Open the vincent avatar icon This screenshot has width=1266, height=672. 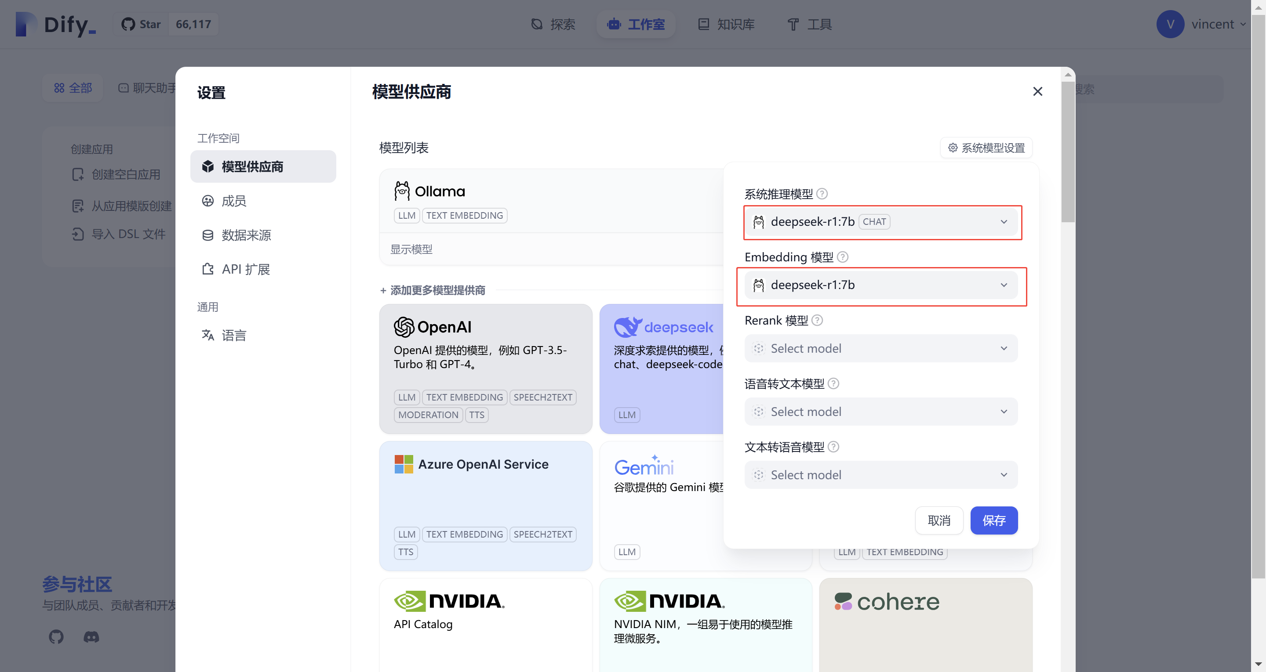tap(1170, 24)
